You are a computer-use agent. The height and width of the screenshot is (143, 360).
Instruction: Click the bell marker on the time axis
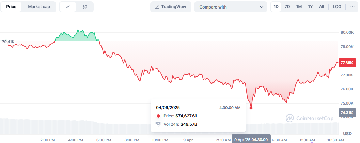(x=312, y=142)
